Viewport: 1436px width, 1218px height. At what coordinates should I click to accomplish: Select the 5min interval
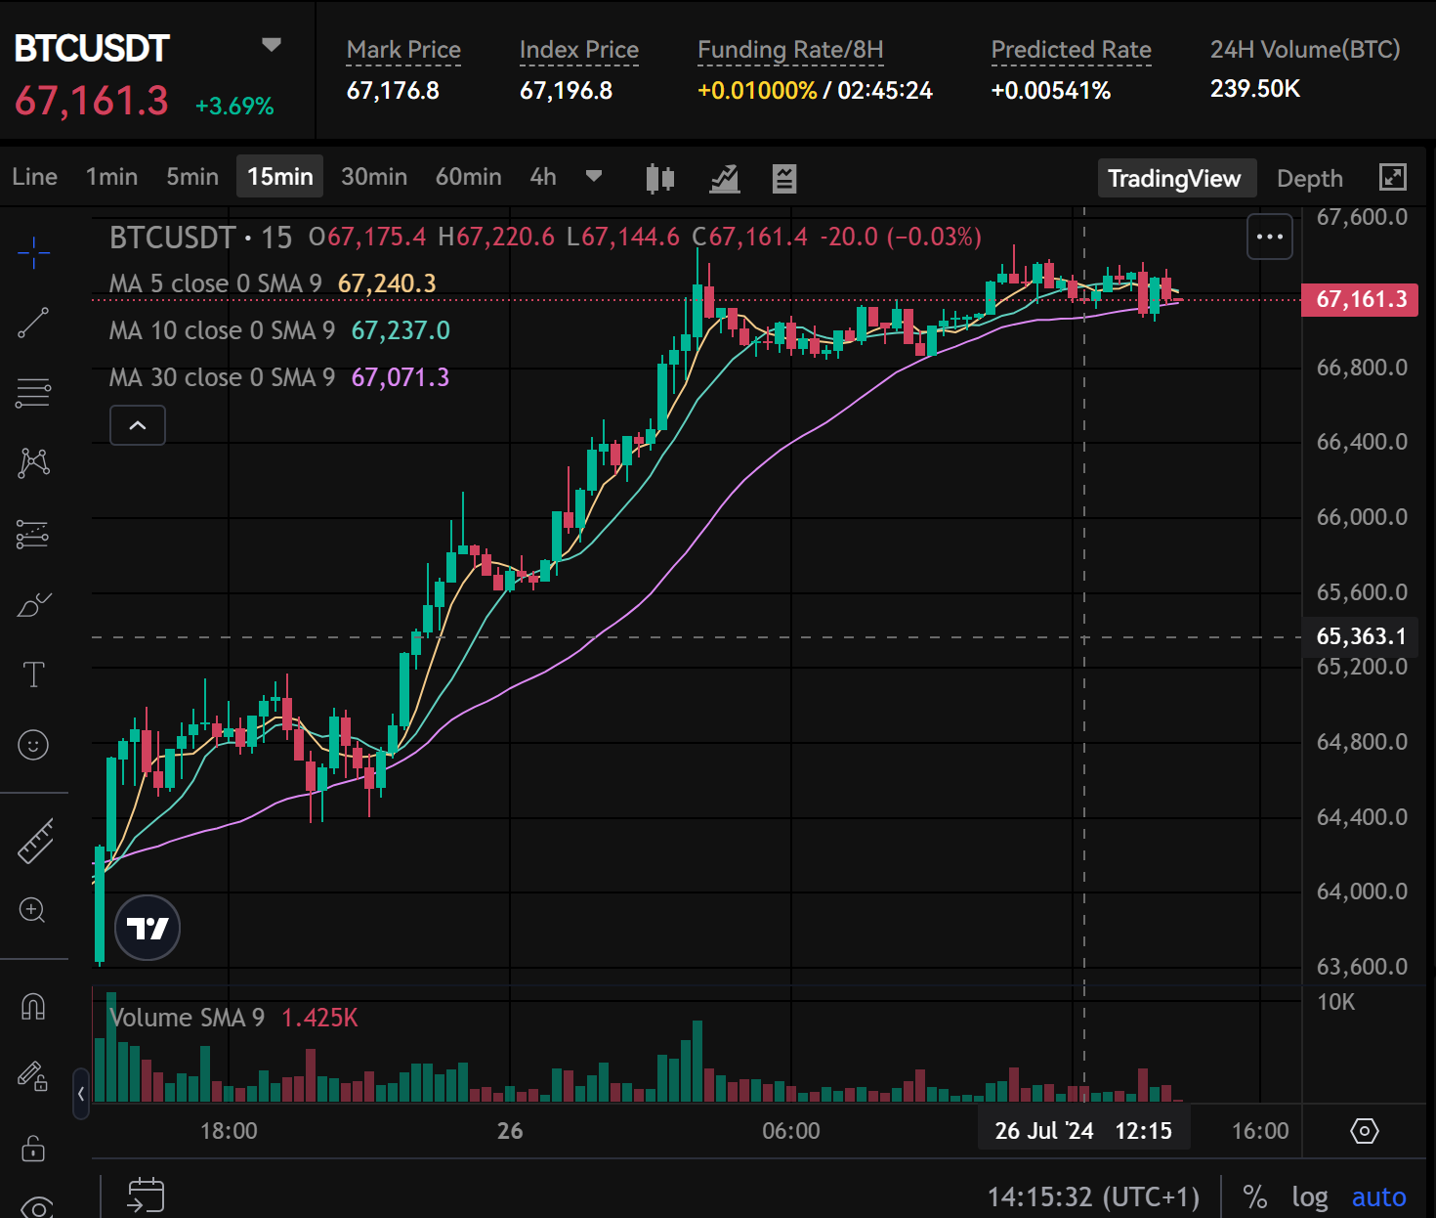pyautogui.click(x=192, y=177)
